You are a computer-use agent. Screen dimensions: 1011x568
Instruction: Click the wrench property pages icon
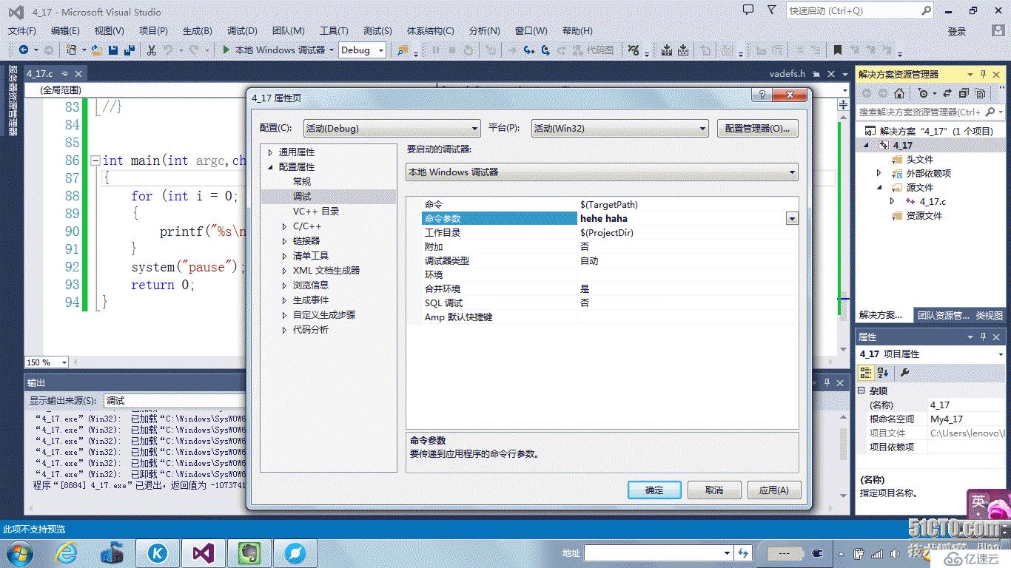point(904,373)
